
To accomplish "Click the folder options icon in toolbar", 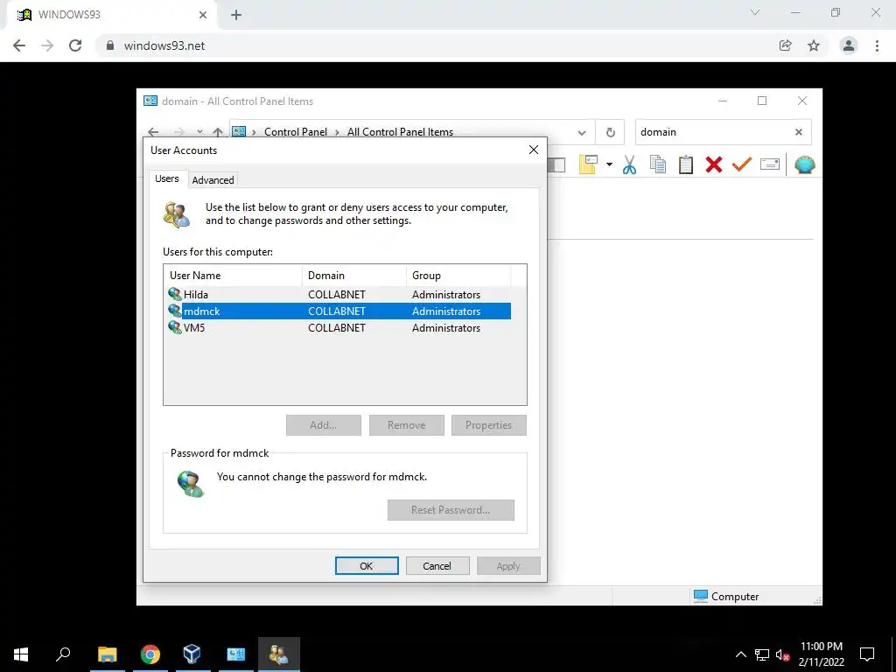I will click(588, 164).
